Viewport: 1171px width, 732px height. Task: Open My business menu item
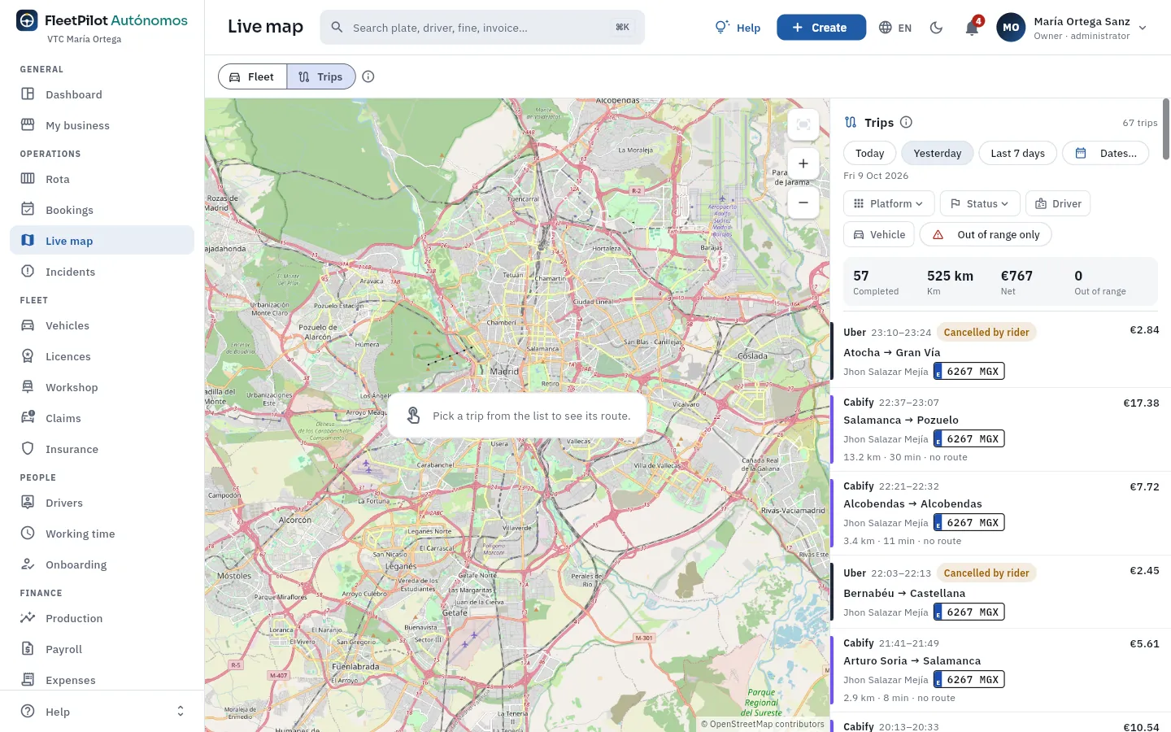coord(102,125)
